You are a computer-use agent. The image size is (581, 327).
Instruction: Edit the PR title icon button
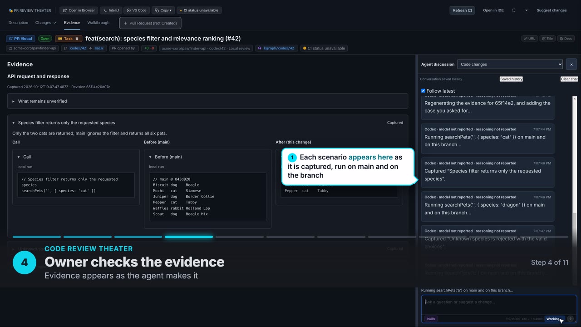(x=547, y=39)
